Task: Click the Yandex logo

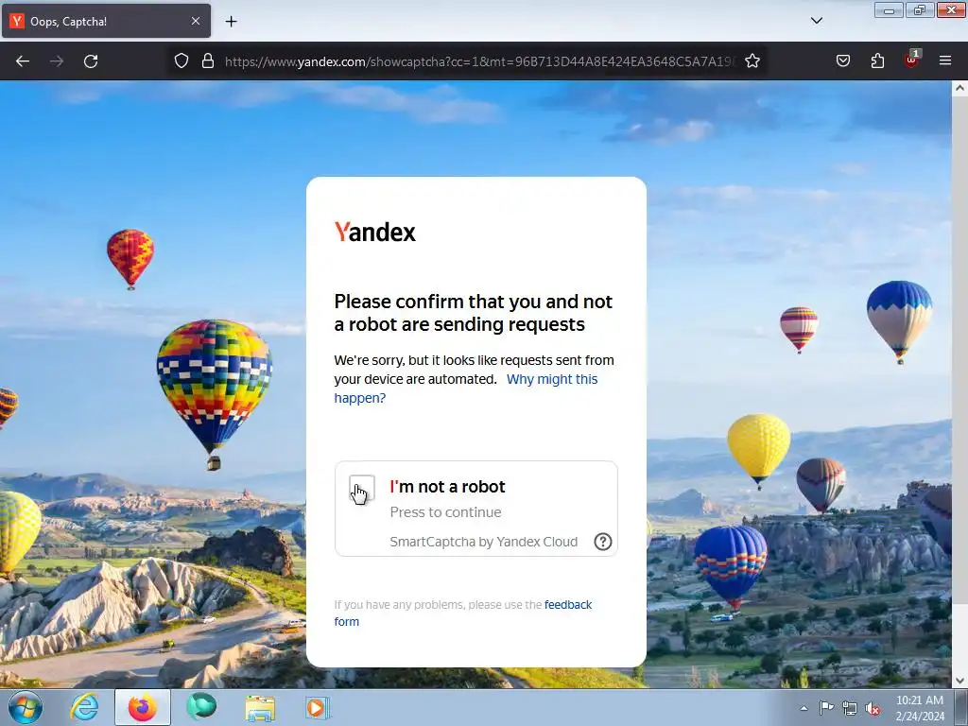Action: 374,232
